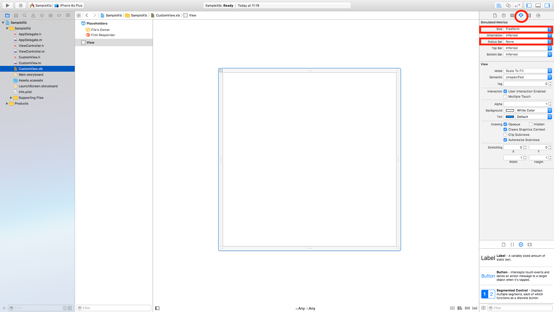Click the Align constraints icon
This screenshot has width=554, height=312.
tap(460, 308)
